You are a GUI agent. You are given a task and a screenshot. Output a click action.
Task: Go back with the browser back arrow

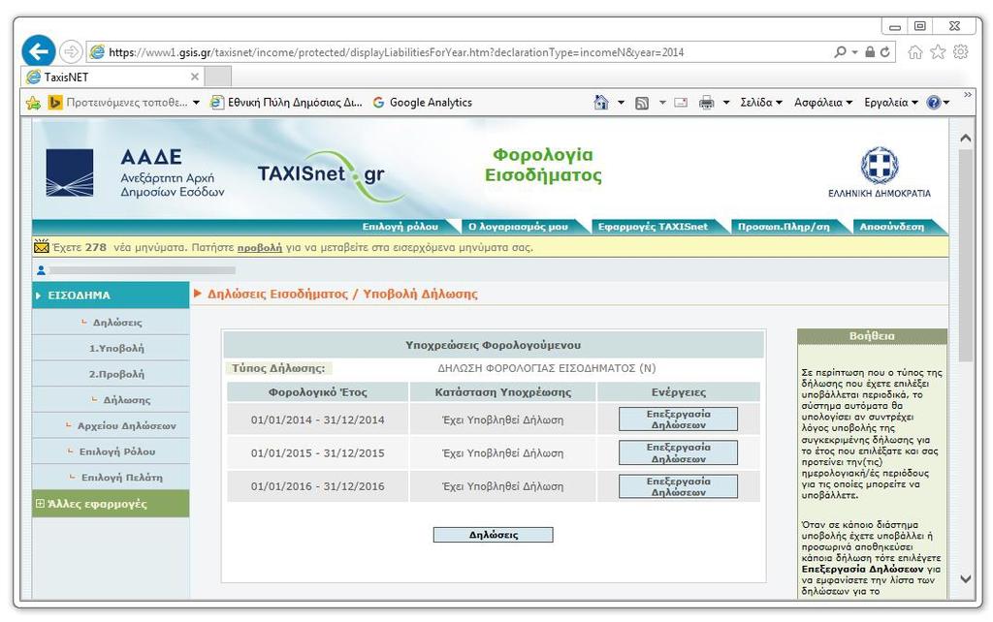tap(39, 51)
